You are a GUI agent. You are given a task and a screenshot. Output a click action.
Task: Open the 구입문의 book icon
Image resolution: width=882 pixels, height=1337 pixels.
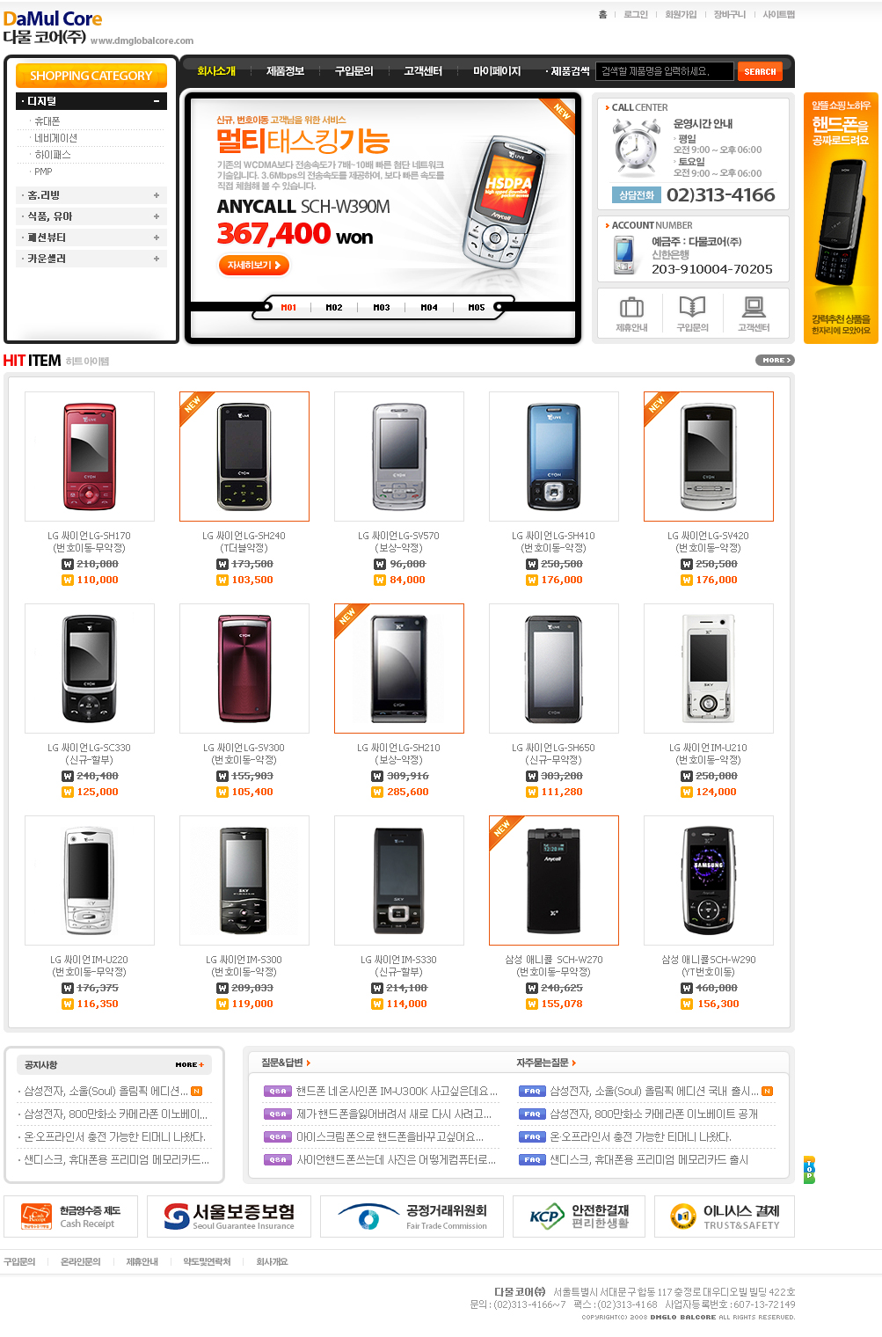pos(692,307)
